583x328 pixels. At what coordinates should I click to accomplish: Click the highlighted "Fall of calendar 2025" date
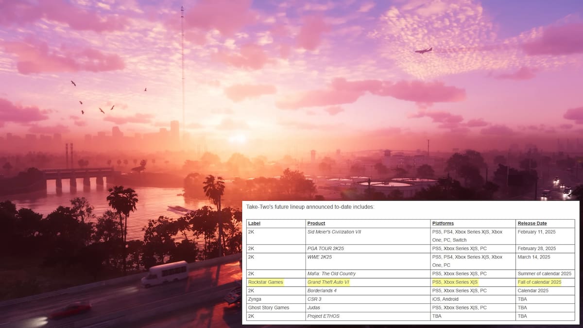(539, 282)
